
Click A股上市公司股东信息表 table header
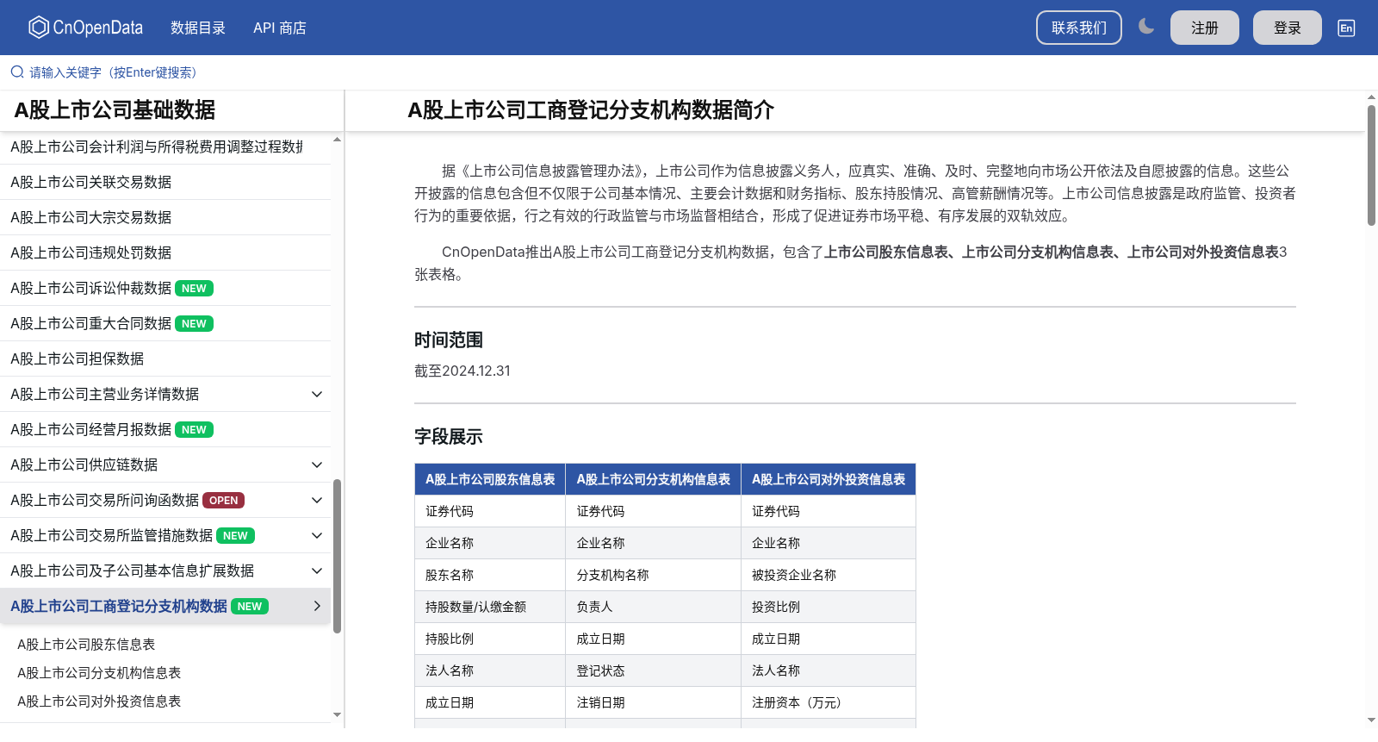point(490,479)
